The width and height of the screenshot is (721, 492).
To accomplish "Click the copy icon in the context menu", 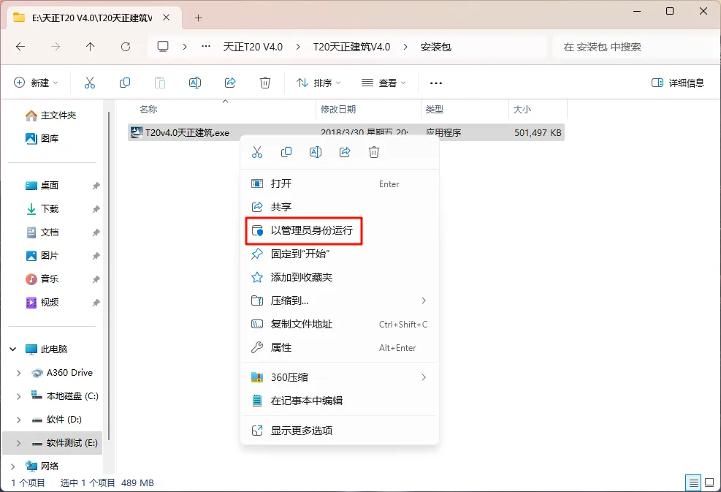I will (x=286, y=152).
